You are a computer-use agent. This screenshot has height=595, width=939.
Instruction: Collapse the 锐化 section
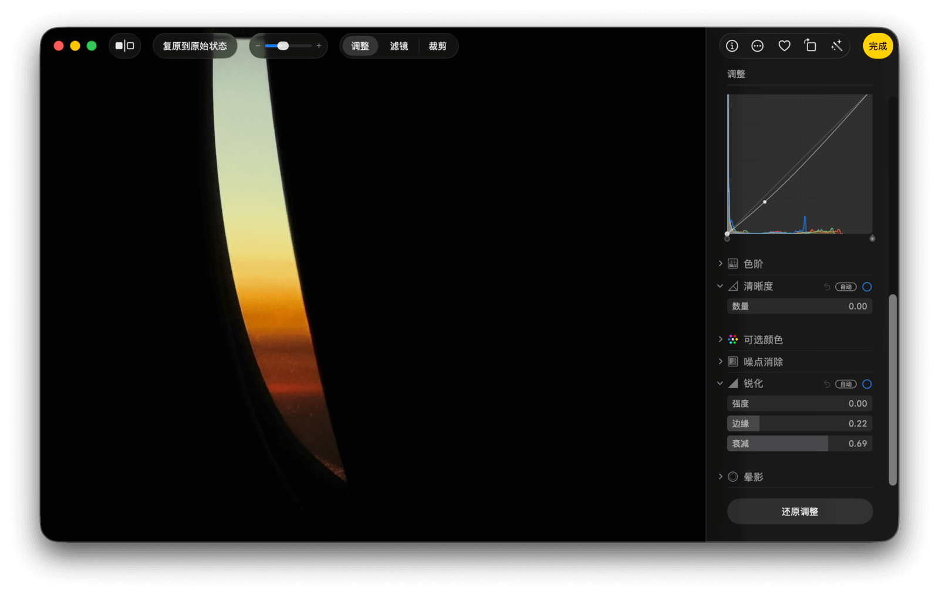click(720, 383)
